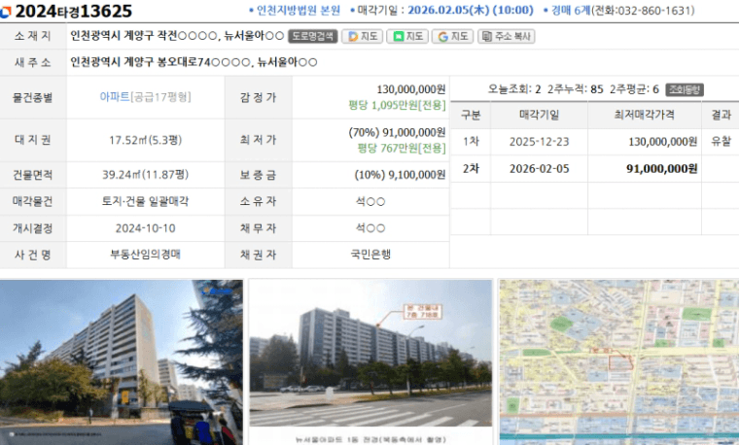Click the 경매 6계 department link
This screenshot has width=739, height=445.
coord(570,11)
